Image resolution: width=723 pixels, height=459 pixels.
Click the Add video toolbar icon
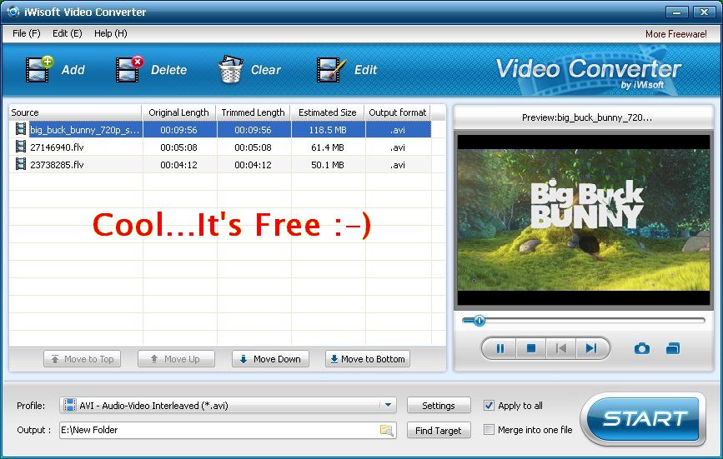pos(40,69)
